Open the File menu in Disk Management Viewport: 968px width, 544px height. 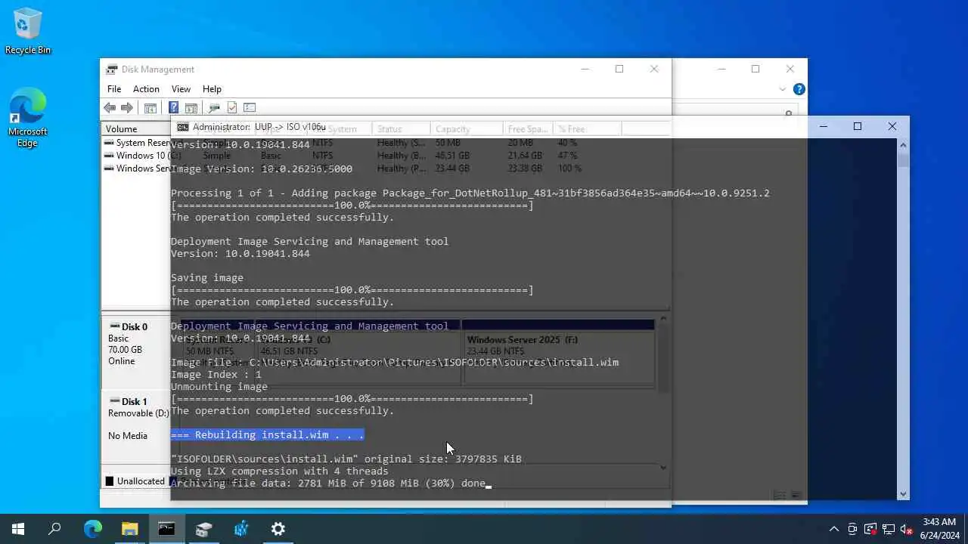[x=114, y=89]
